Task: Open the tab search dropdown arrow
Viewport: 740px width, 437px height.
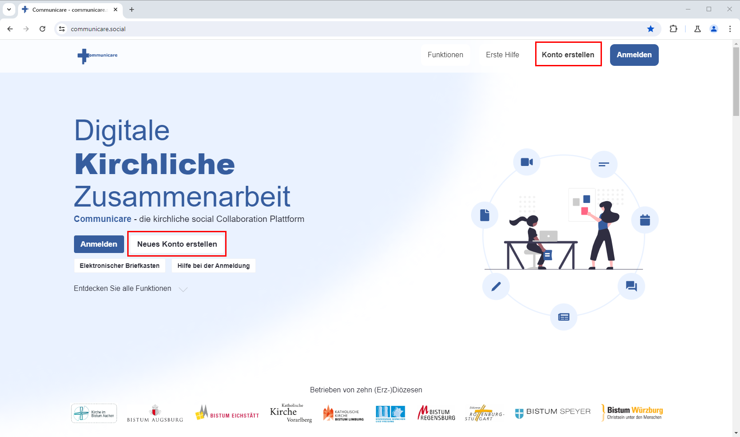Action: point(9,9)
